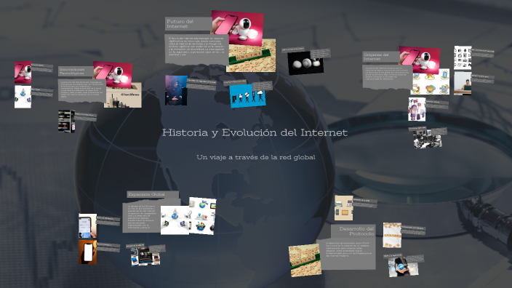Select the orange background phone thumbnail

point(87,252)
